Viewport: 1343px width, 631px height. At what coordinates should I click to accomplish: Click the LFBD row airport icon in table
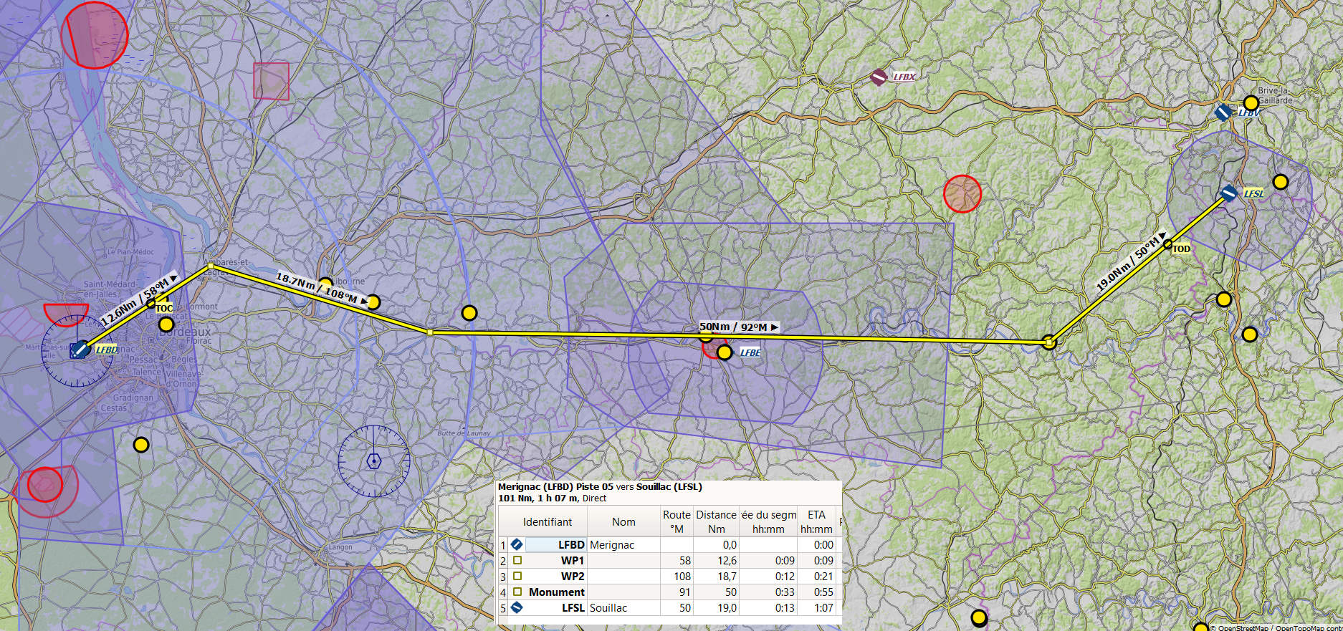click(x=517, y=545)
